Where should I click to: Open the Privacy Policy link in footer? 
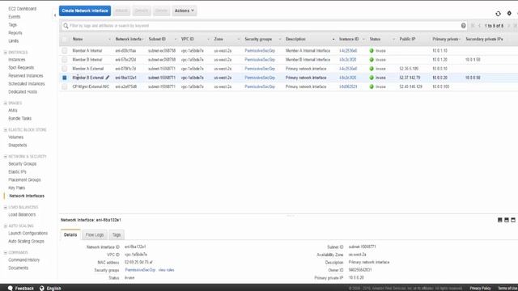(x=480, y=289)
